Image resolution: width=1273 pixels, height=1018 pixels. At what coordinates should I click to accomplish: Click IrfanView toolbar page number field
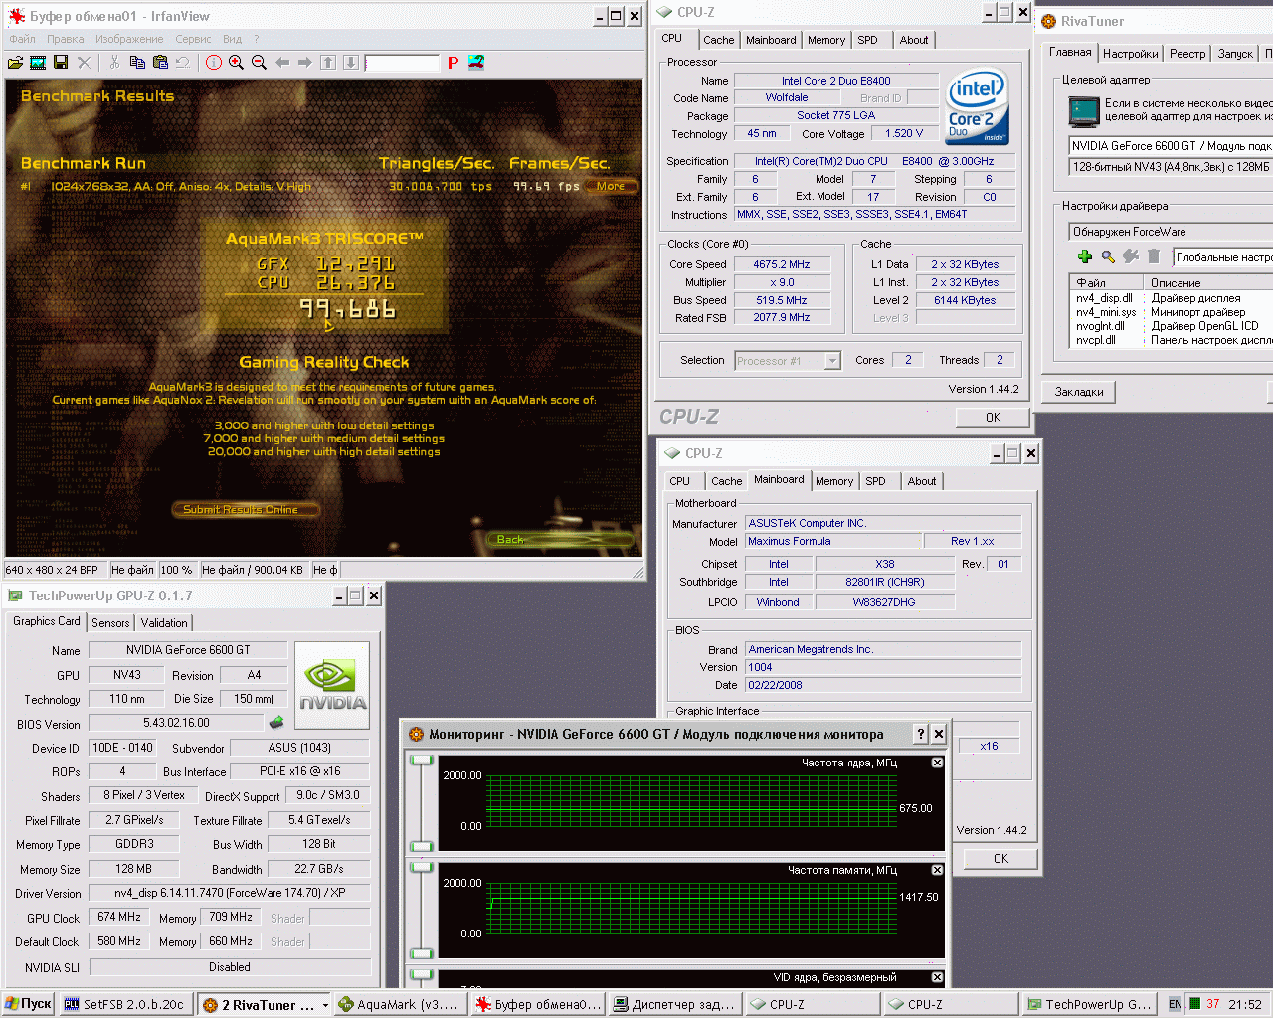[402, 63]
